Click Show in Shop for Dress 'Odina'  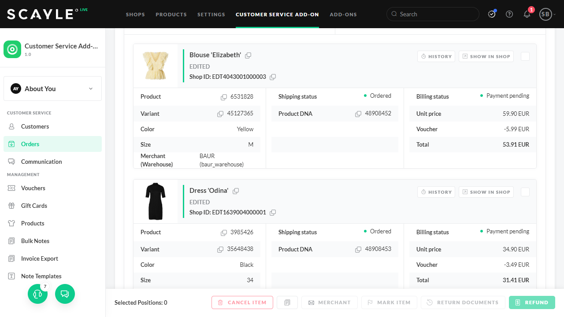pos(486,192)
